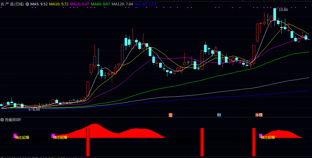
Task: Click the MA5: 9.52 label
Action: 39,4
